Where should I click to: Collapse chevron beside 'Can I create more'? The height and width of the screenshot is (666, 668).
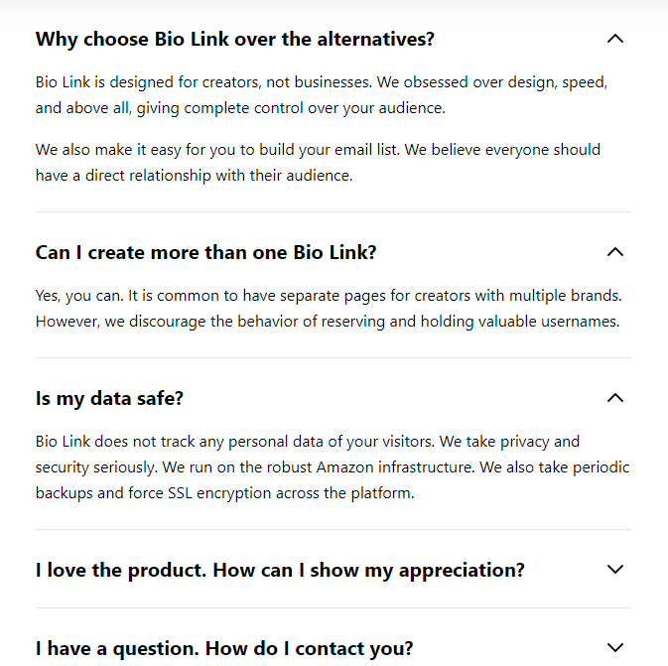tap(615, 252)
